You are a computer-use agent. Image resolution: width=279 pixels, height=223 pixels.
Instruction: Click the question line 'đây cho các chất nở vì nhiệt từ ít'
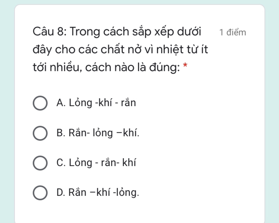[120, 49]
